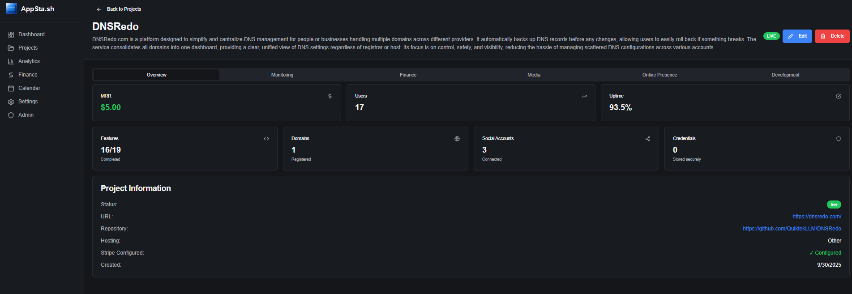This screenshot has height=294, width=852.
Task: Click the Credentials count 0
Action: (675, 150)
